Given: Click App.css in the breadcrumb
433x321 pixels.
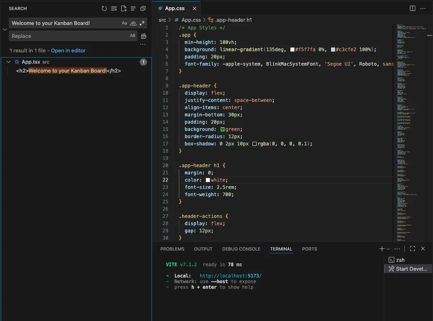Looking at the screenshot, I should 191,20.
